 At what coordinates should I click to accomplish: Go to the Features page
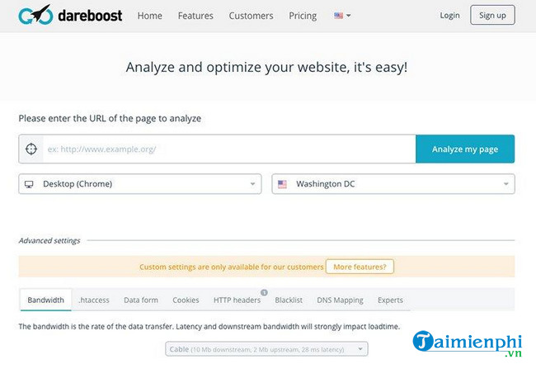point(195,16)
